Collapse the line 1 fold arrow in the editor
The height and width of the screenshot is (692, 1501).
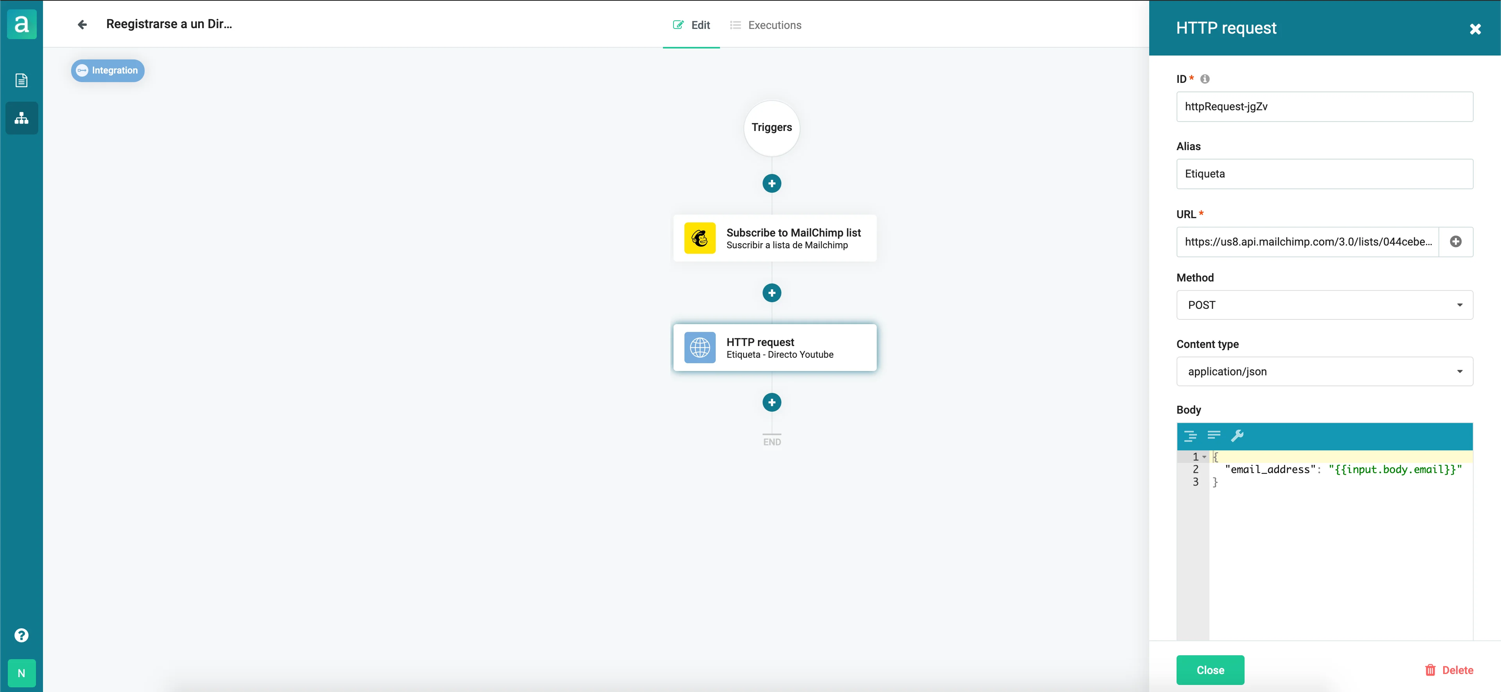click(x=1204, y=457)
